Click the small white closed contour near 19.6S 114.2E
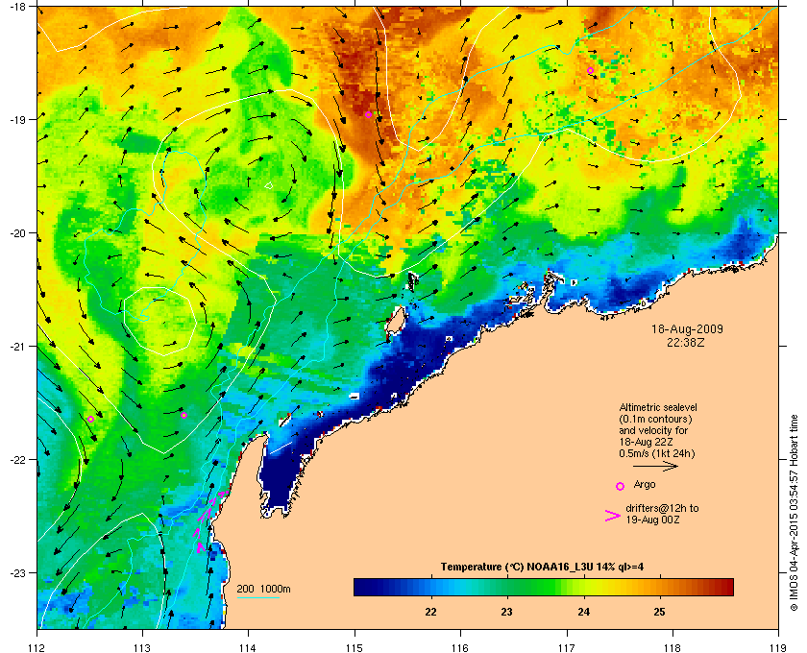807x653 pixels. (269, 185)
